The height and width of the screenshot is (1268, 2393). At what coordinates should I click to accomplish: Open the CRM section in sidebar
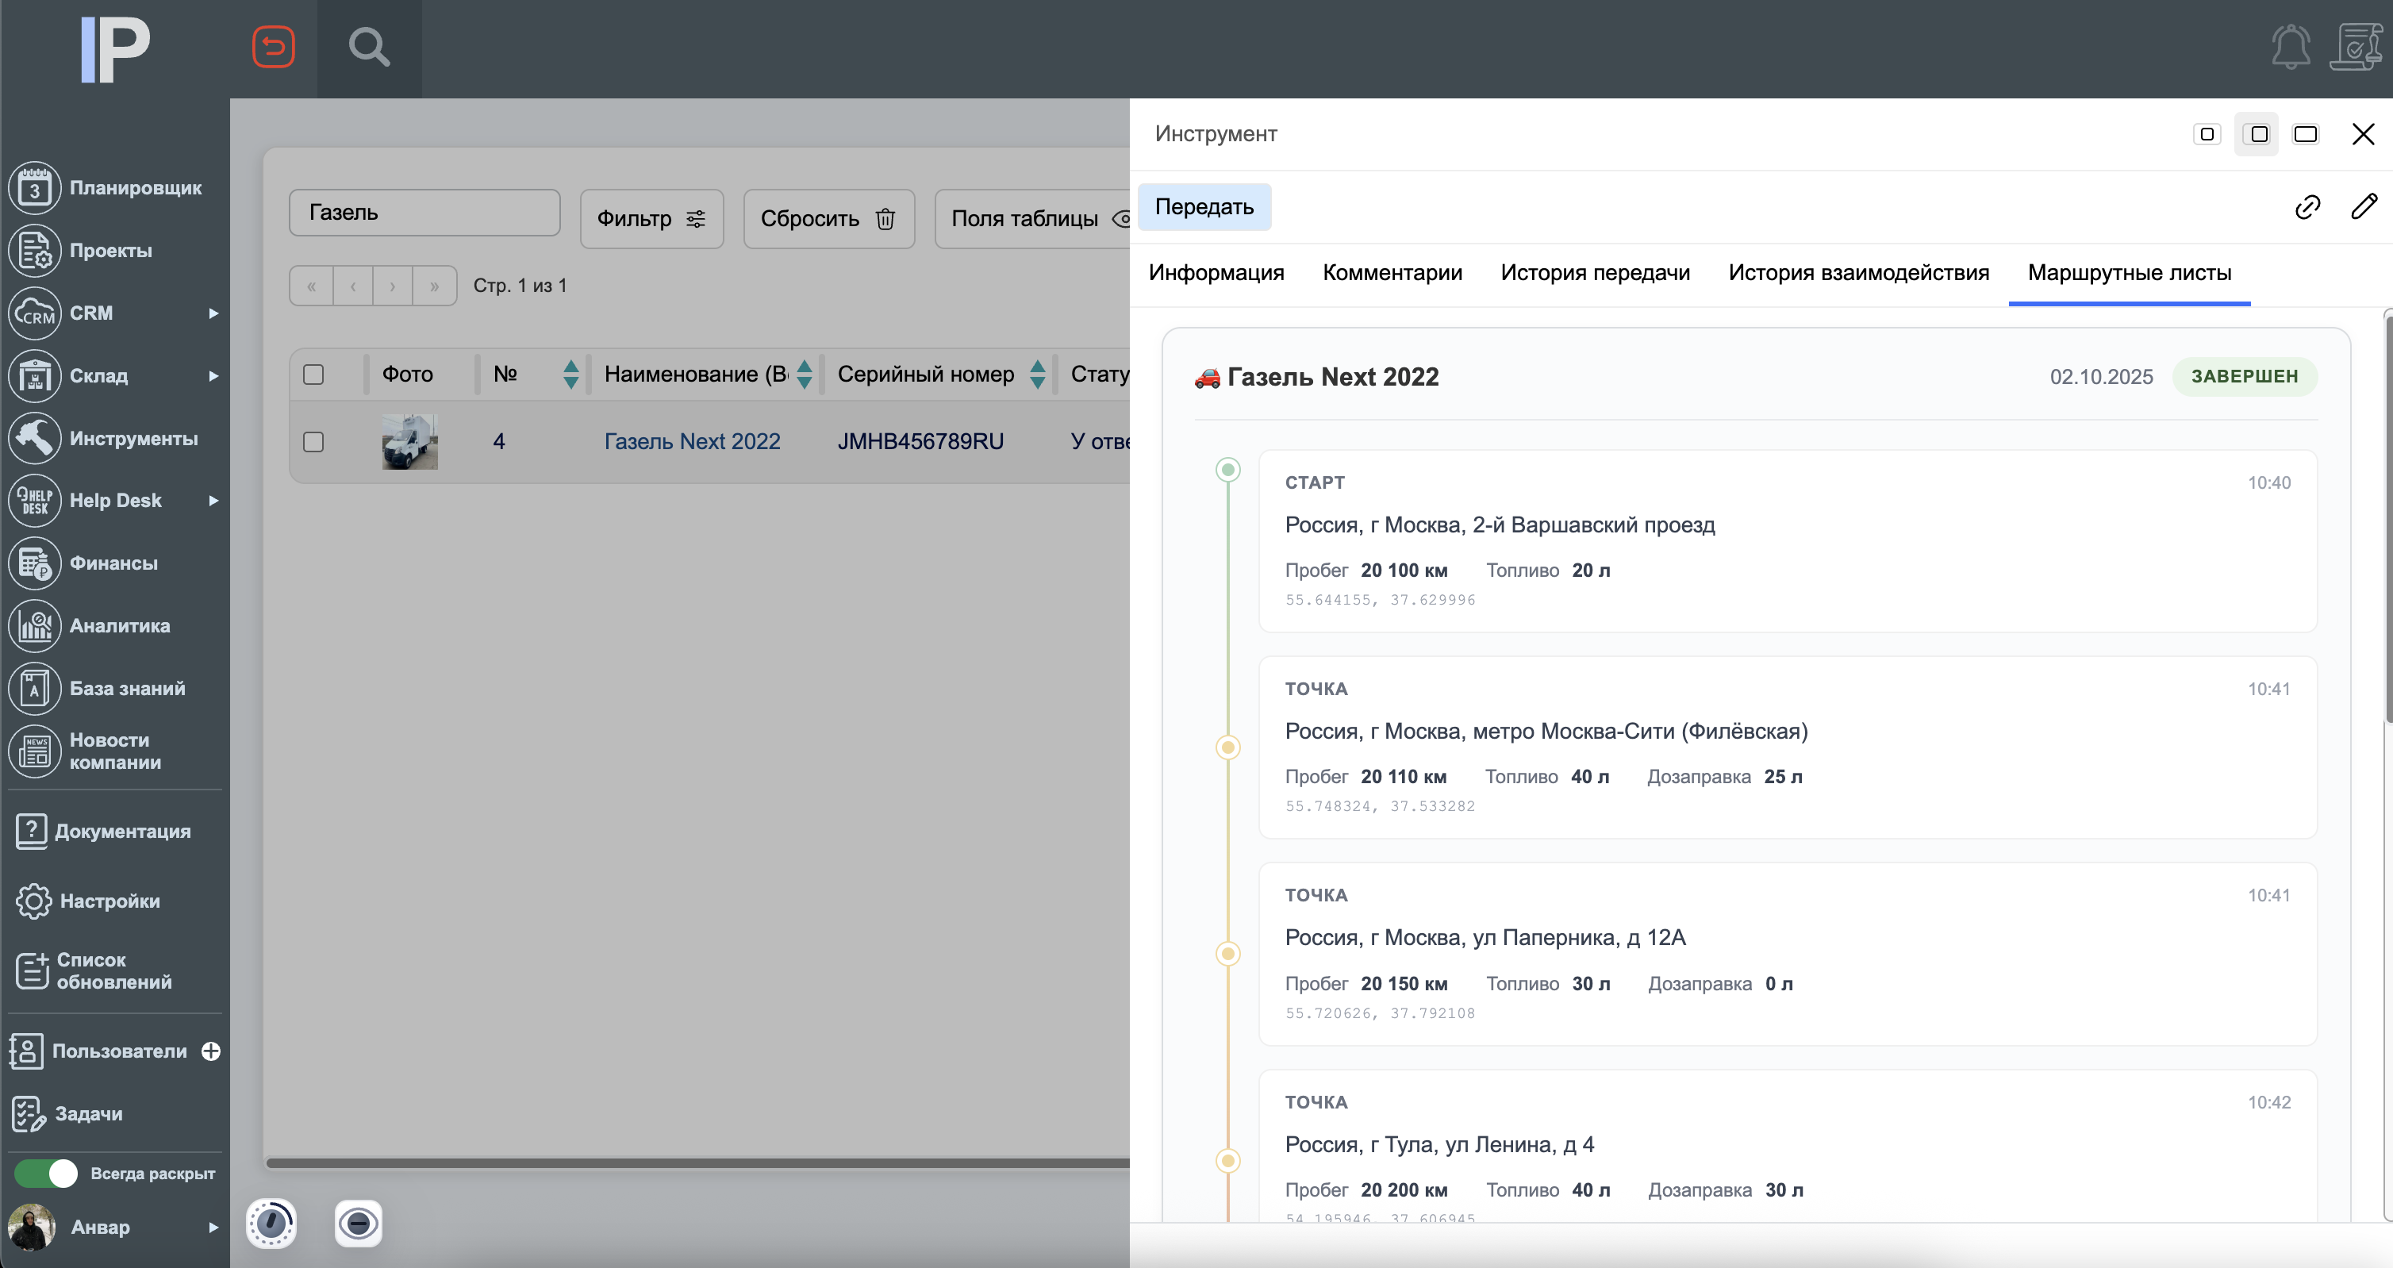click(91, 313)
